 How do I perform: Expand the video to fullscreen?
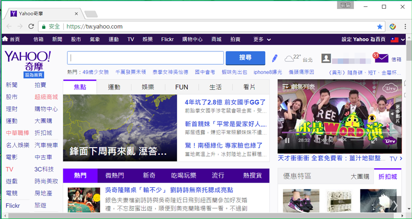373,140
